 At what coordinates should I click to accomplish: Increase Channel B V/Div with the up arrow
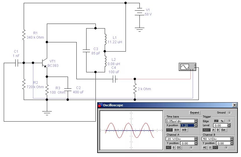232,138
